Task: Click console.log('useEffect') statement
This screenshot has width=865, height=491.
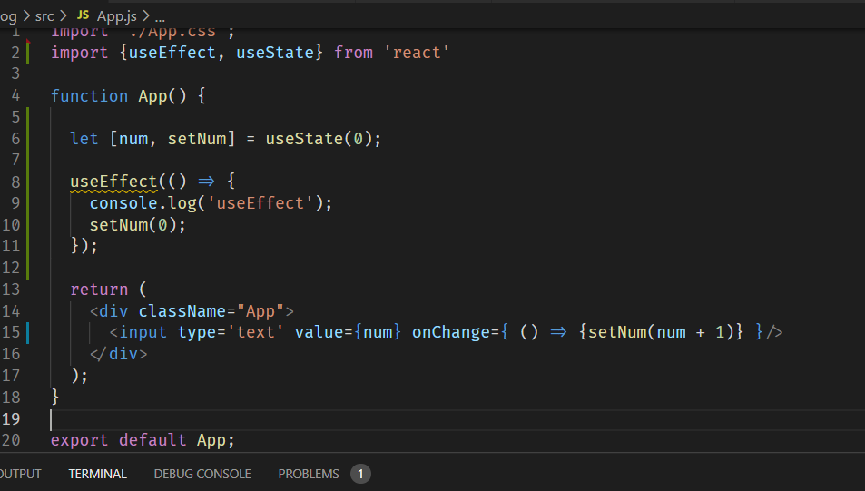Action: click(211, 203)
